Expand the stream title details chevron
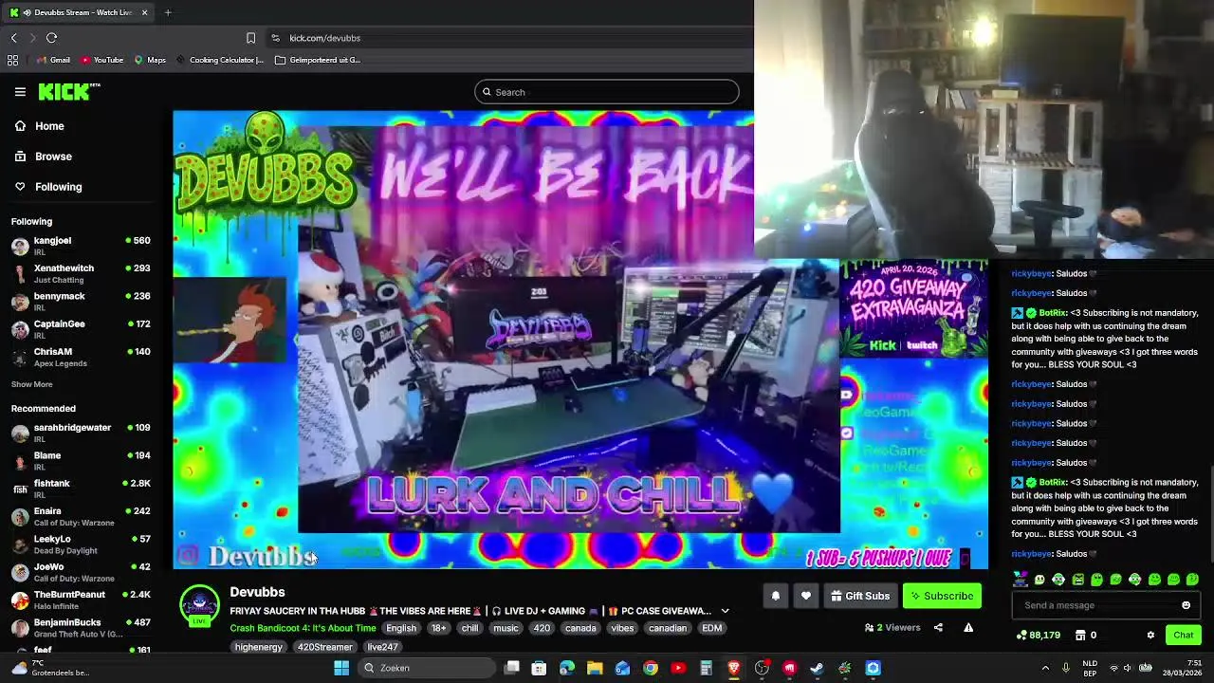 point(725,611)
